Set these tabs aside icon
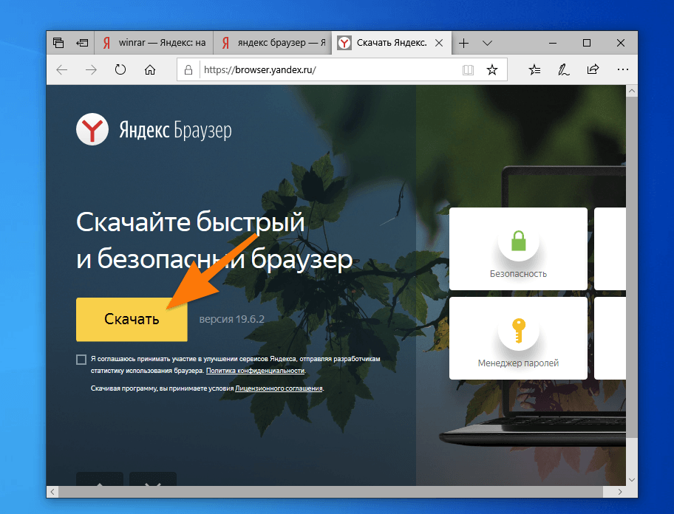The height and width of the screenshot is (514, 674). (82, 43)
